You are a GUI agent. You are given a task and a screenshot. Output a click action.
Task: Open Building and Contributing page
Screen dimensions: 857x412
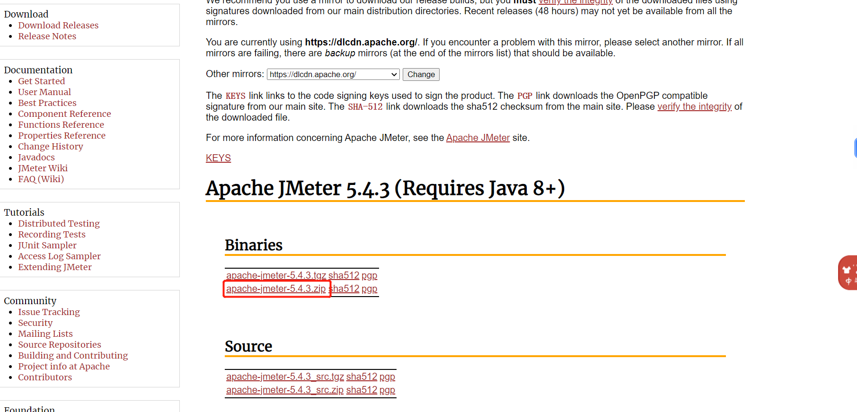(73, 355)
